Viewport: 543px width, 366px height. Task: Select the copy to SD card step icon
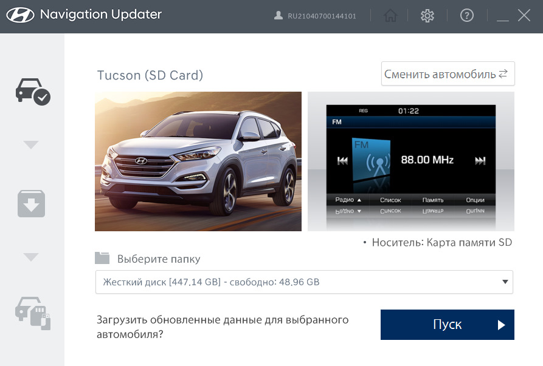click(33, 313)
